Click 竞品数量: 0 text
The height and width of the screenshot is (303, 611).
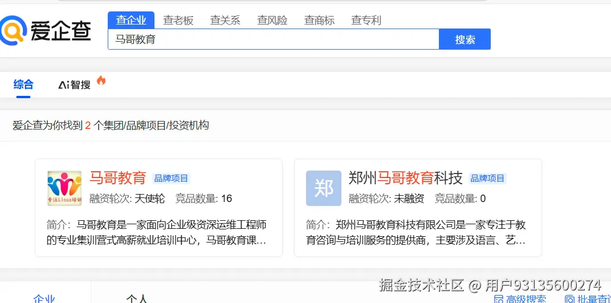461,199
